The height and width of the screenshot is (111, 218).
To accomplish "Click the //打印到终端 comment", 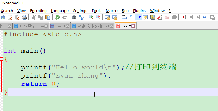I will (x=151, y=67).
